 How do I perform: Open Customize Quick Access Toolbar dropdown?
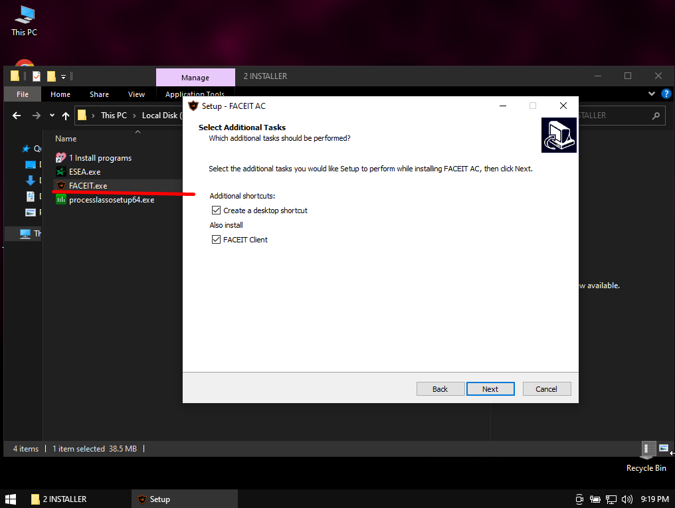[63, 77]
